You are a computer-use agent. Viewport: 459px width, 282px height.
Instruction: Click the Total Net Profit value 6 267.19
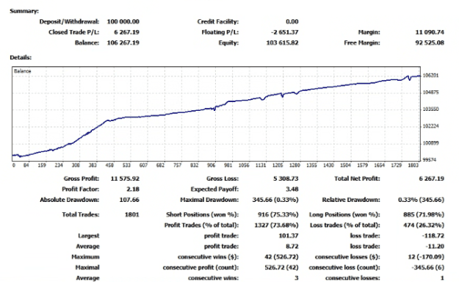pyautogui.click(x=432, y=178)
